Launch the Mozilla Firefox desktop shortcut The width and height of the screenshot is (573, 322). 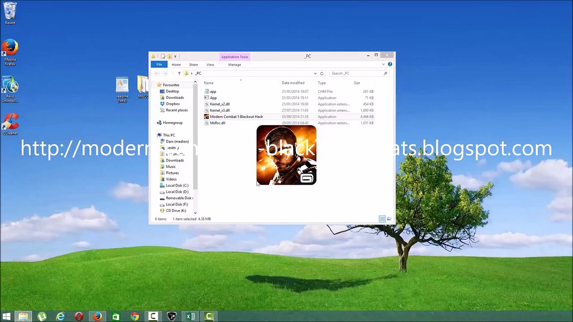10,53
